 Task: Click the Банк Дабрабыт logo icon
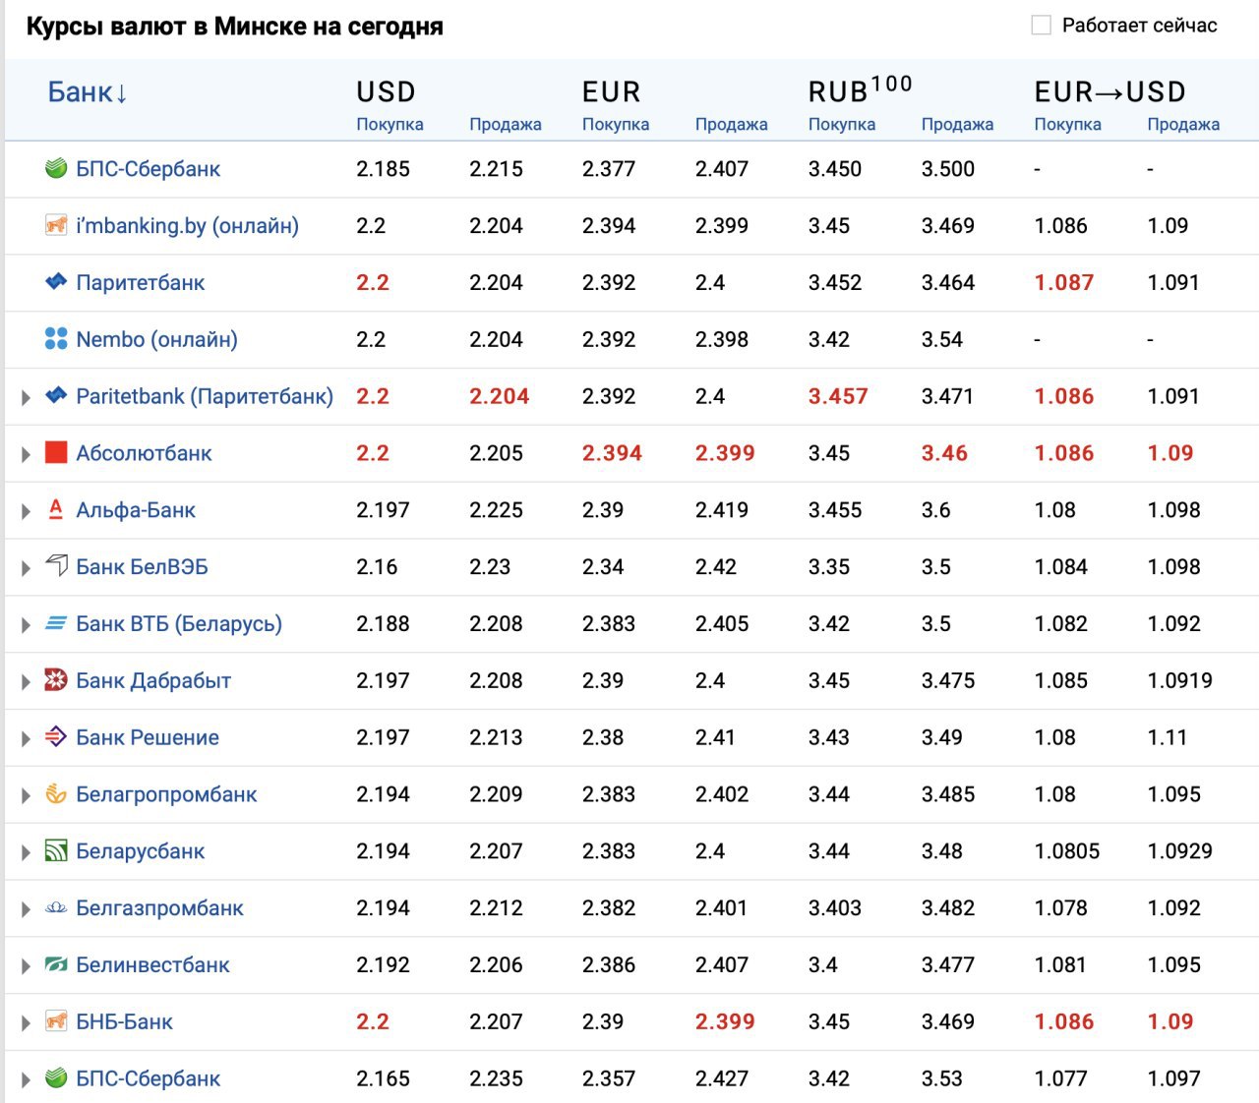[x=56, y=680]
